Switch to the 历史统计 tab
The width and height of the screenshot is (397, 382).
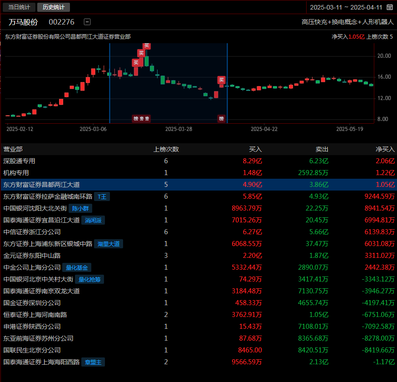(x=54, y=7)
